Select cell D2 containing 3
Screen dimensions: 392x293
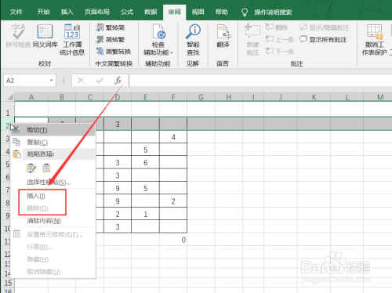click(x=118, y=124)
